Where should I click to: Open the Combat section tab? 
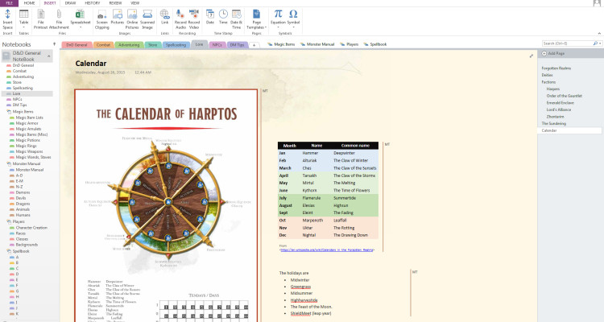coord(103,45)
